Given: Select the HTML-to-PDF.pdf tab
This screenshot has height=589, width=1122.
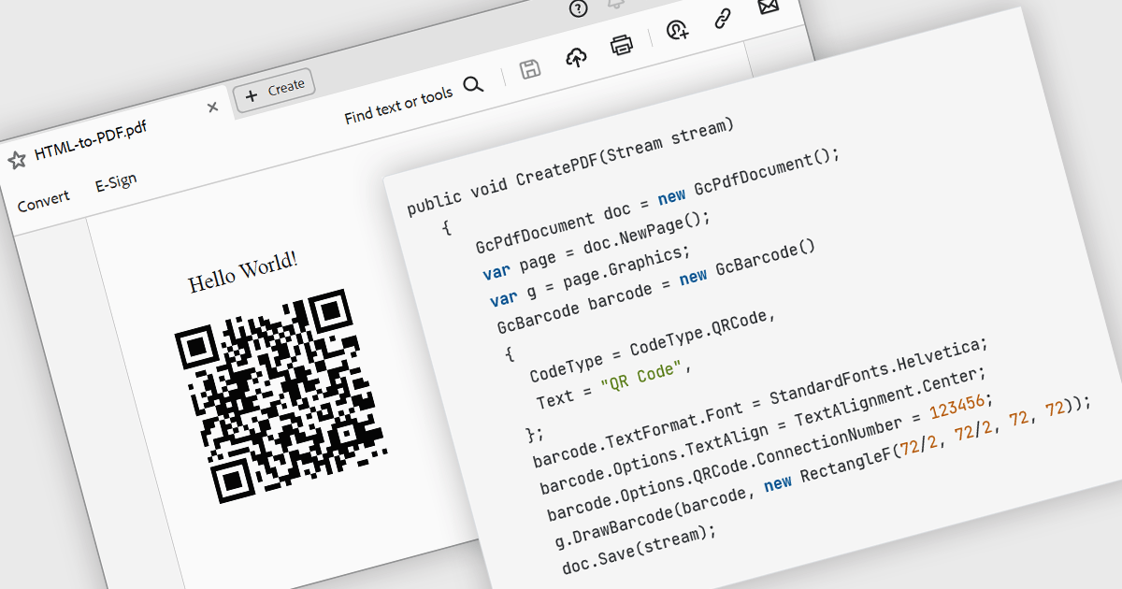Looking at the screenshot, I should (90, 142).
